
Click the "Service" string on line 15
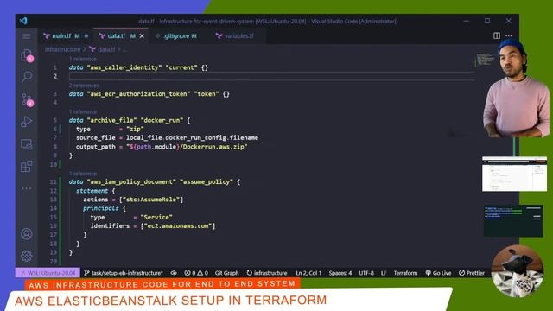[156, 217]
